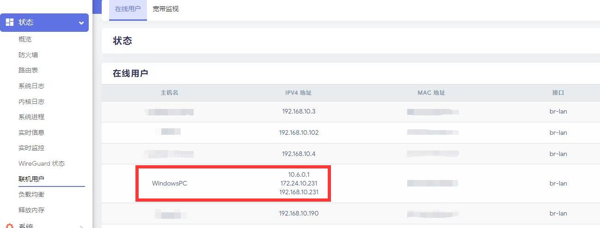Click the IPV4 地址 column header
600x228 pixels.
[x=299, y=93]
